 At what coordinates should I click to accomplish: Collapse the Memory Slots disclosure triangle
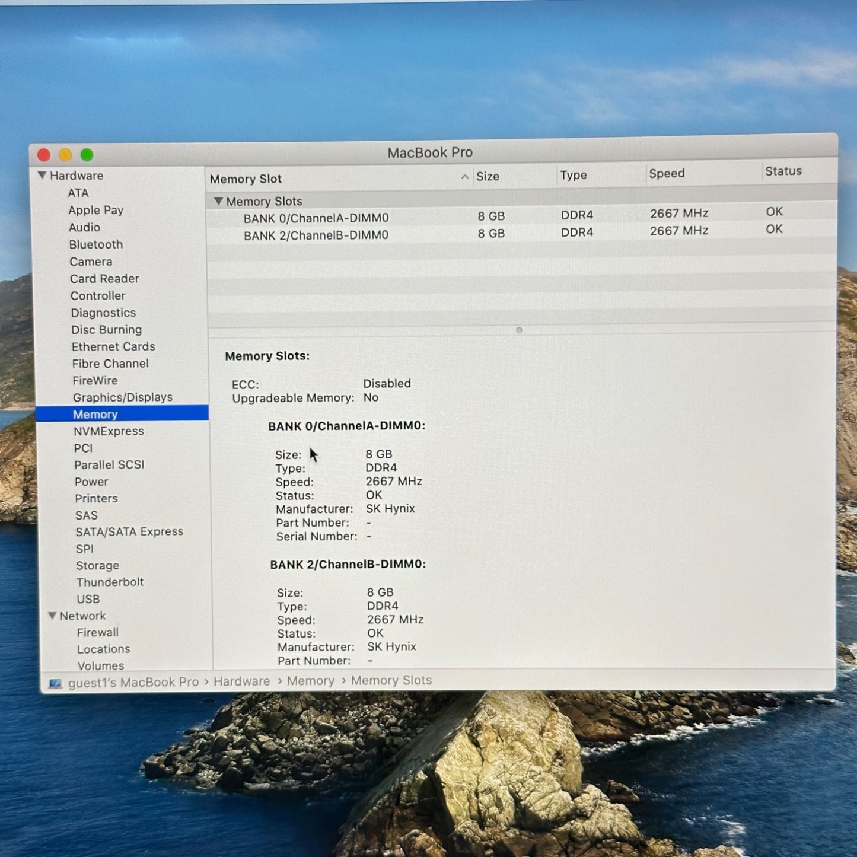point(218,202)
